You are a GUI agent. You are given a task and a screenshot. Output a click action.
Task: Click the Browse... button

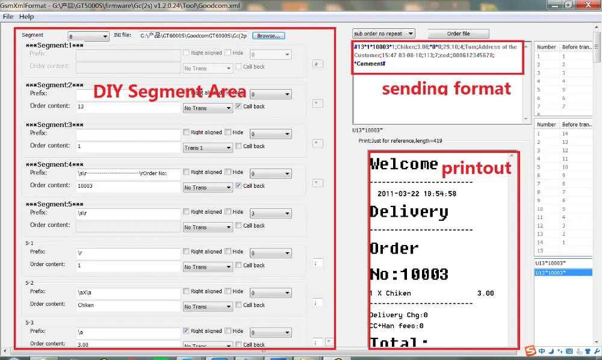[x=268, y=36]
